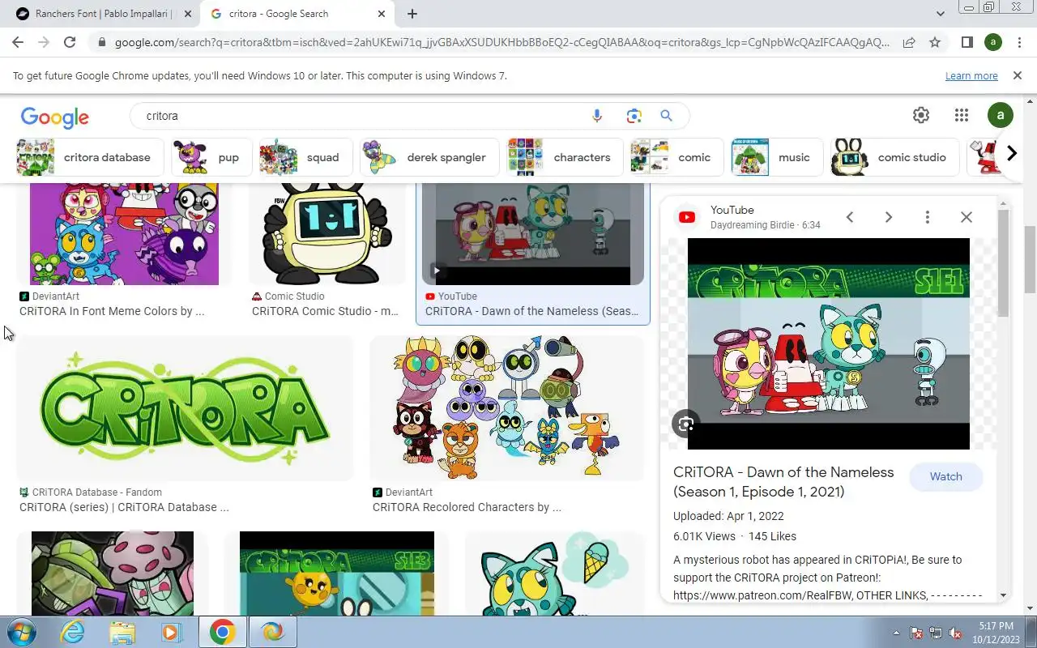Go back to the previous page
This screenshot has height=648, width=1037.
pos(18,42)
